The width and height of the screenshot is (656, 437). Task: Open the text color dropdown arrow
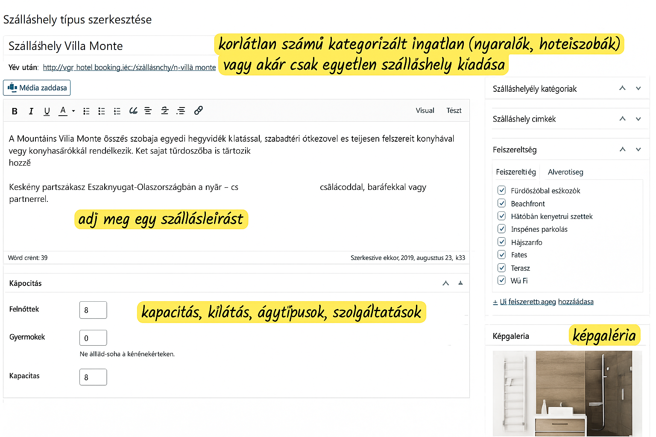tap(73, 111)
